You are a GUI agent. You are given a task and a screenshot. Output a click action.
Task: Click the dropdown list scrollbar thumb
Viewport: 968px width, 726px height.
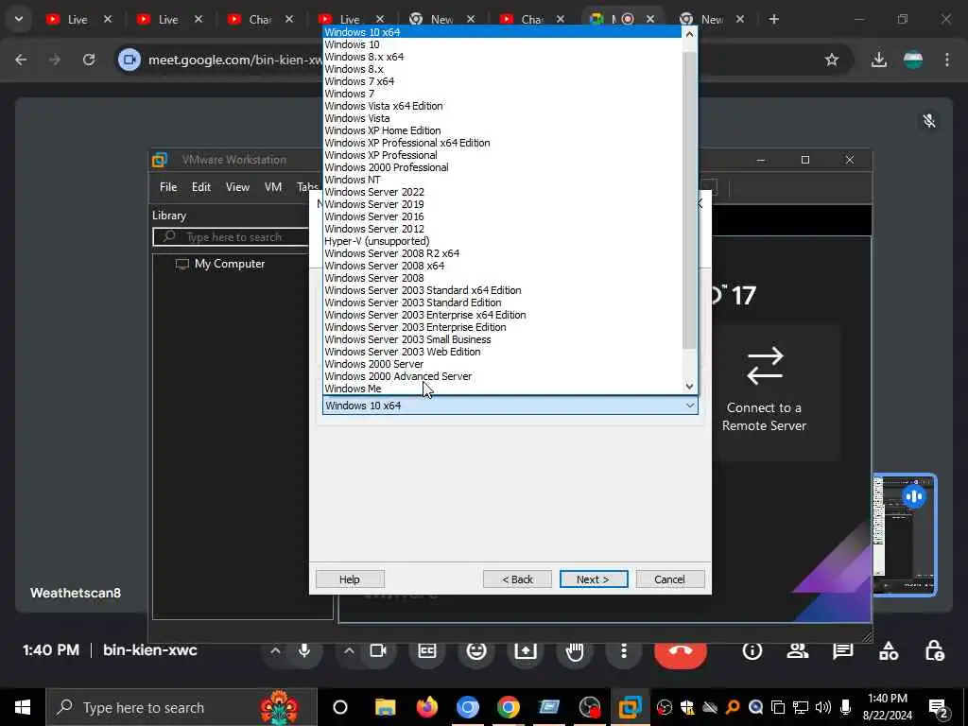pos(689,200)
